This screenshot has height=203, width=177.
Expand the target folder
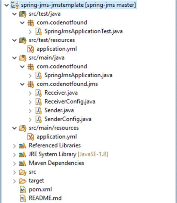[15, 181]
